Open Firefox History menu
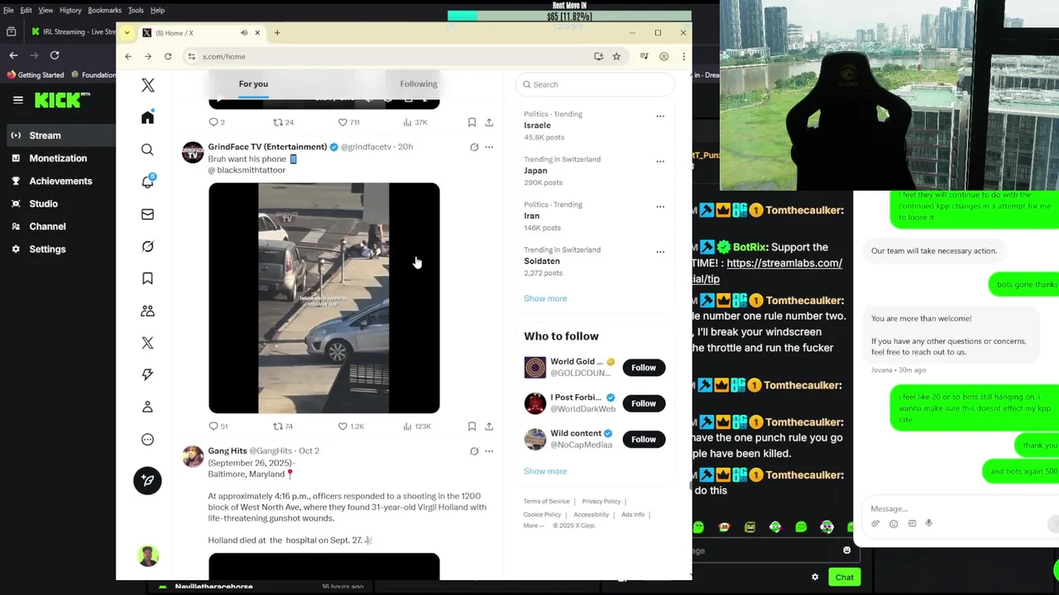This screenshot has width=1059, height=595. 70,10
